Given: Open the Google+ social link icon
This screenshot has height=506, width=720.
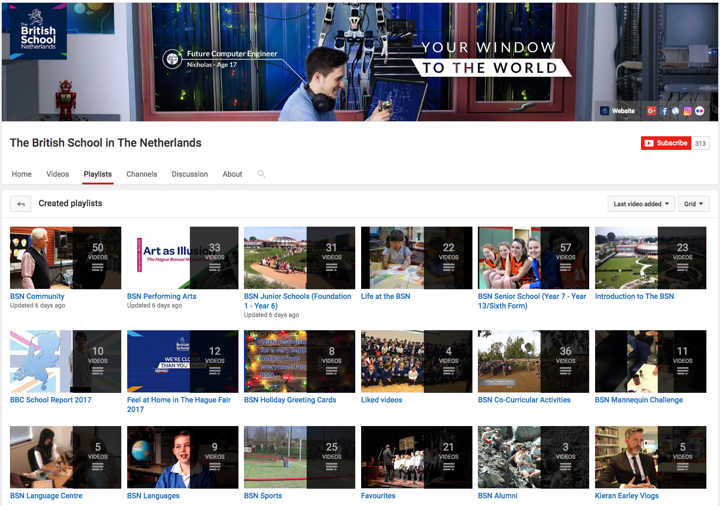Looking at the screenshot, I should tap(651, 111).
